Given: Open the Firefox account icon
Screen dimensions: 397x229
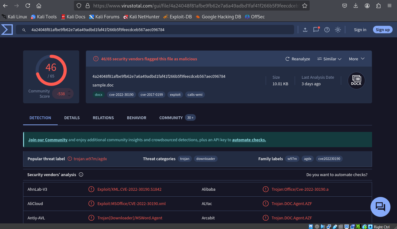Looking at the screenshot, I should [x=367, y=6].
